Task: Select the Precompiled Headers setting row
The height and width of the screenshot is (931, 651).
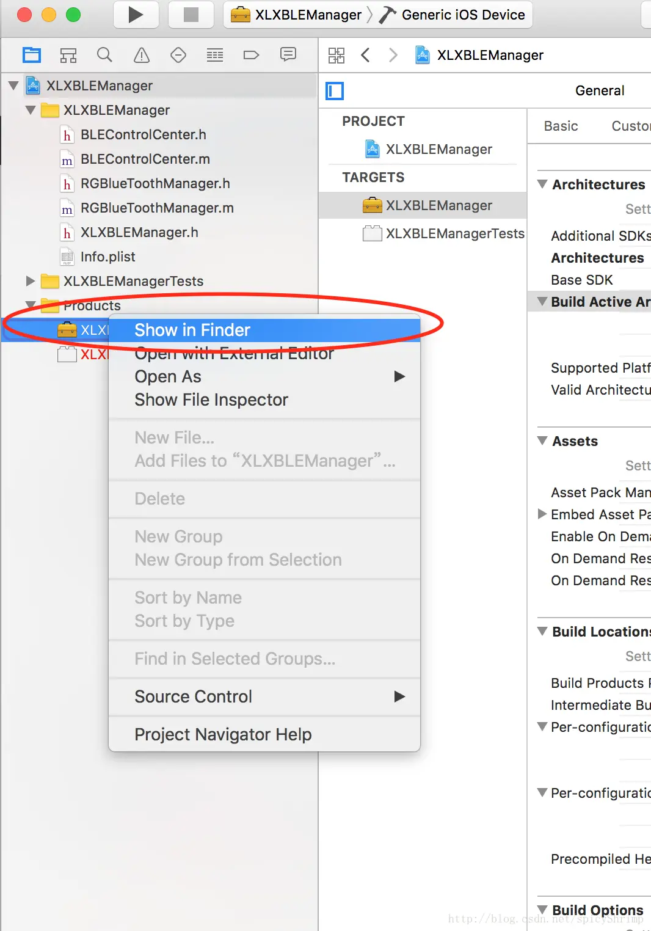Action: click(589, 859)
